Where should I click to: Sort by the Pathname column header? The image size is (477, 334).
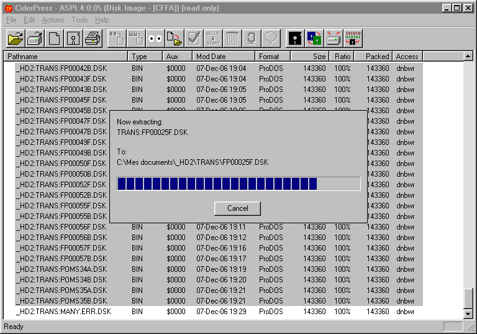66,57
